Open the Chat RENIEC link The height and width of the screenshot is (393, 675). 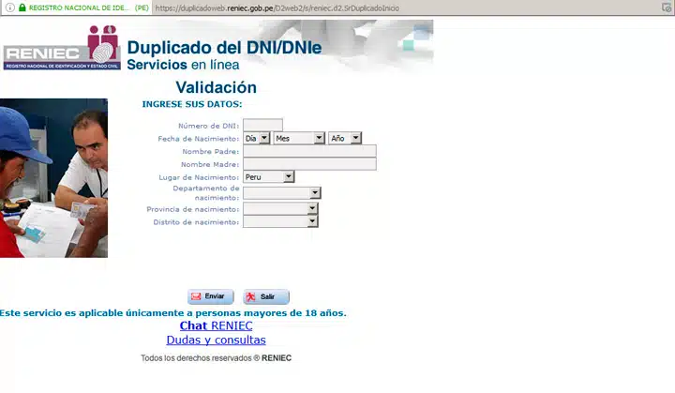[x=217, y=325]
